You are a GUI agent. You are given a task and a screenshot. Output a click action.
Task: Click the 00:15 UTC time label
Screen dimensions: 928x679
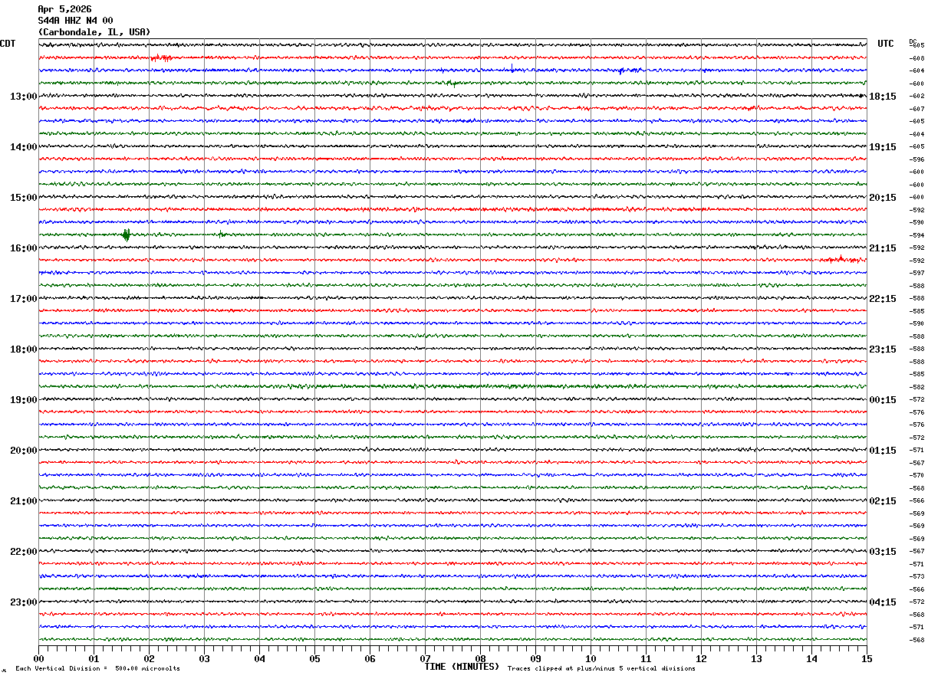(x=883, y=400)
